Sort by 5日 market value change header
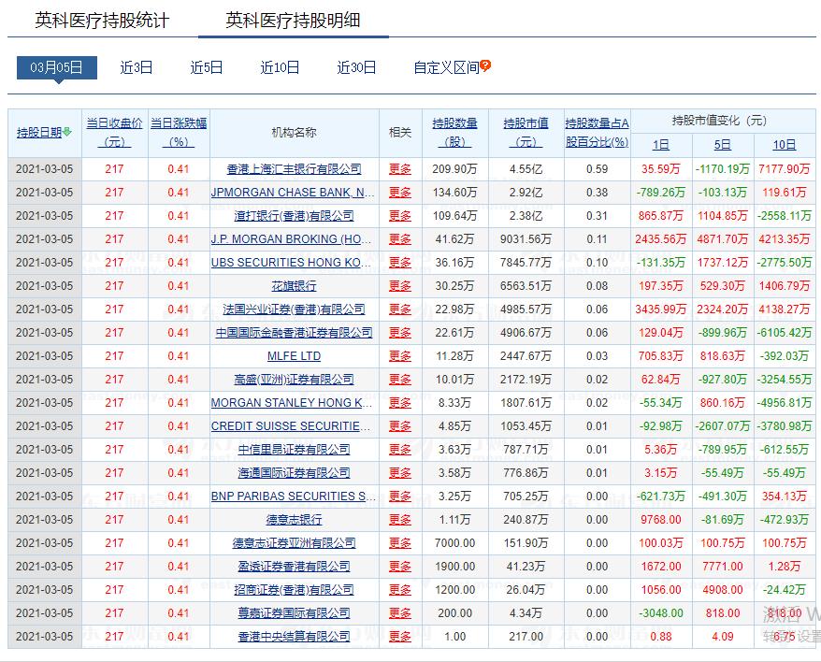Screen dimensions: 821x662 point(723,145)
